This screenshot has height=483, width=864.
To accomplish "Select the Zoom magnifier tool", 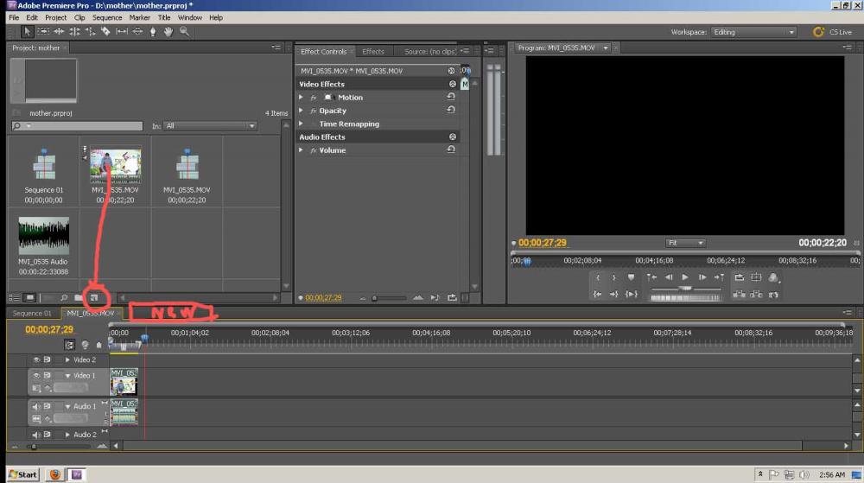I will [x=185, y=31].
